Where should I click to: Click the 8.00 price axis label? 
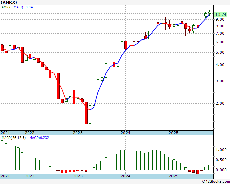[220, 26]
